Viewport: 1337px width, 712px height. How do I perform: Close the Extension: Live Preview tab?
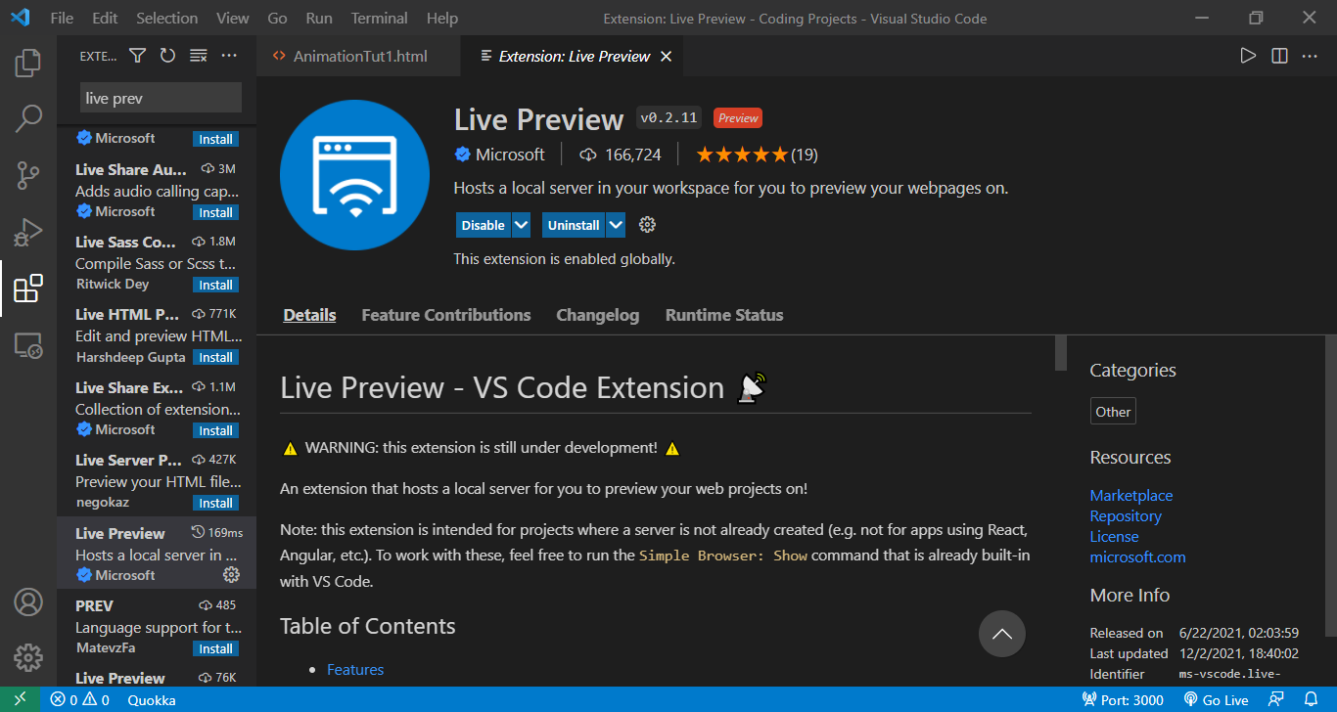click(x=667, y=57)
